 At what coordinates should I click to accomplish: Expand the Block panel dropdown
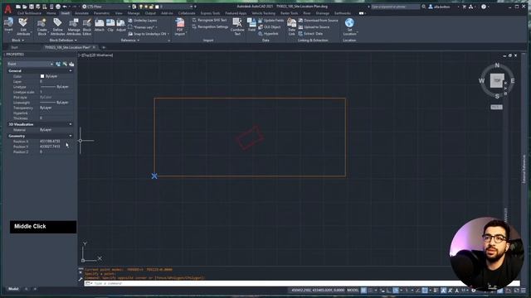pyautogui.click(x=17, y=41)
